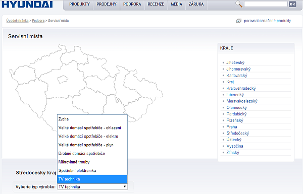Image resolution: width=303 pixels, height=194 pixels.
Task: Open the ZÁRUKA menu
Action: click(196, 4)
